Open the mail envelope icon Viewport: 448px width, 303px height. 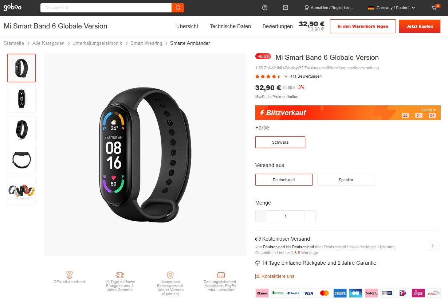286,8
